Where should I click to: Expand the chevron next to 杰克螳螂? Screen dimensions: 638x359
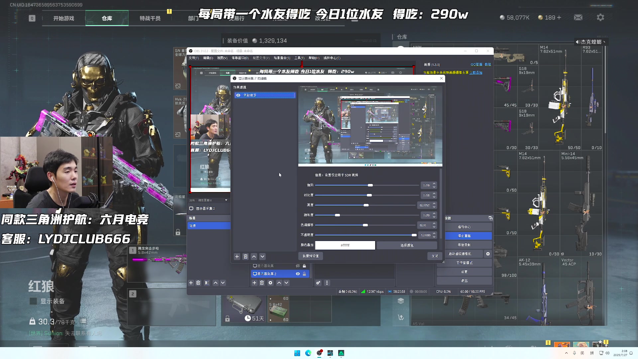point(604,42)
